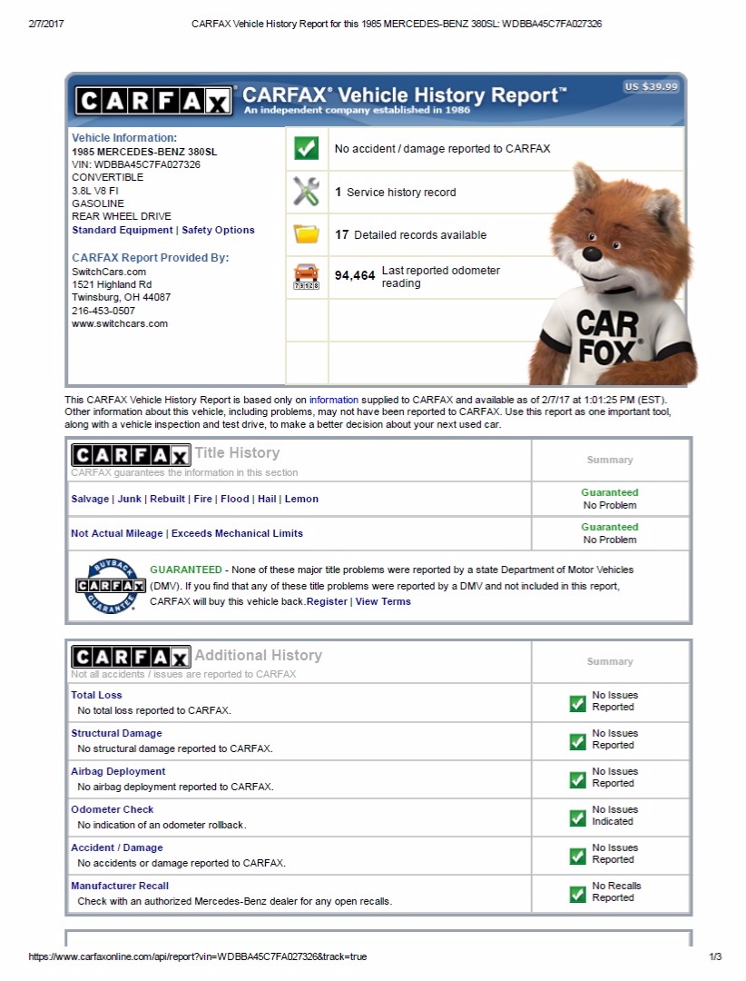The width and height of the screenshot is (746, 981).
Task: Click the wrench service history icon
Action: [307, 192]
